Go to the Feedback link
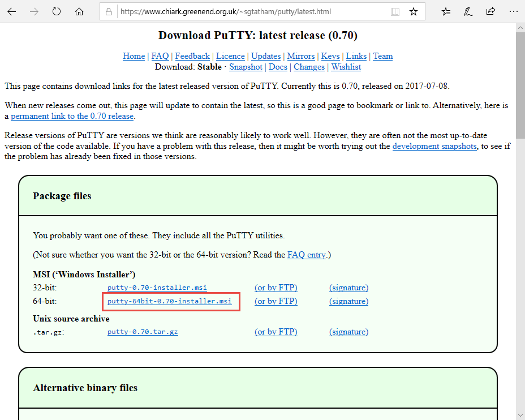Viewport: 525px width, 420px height. [x=192, y=56]
